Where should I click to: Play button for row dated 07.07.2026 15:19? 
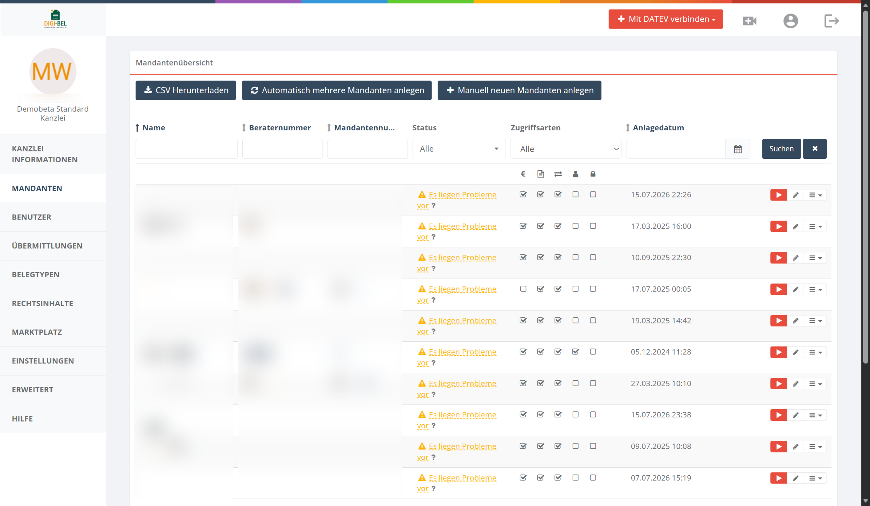coord(779,478)
